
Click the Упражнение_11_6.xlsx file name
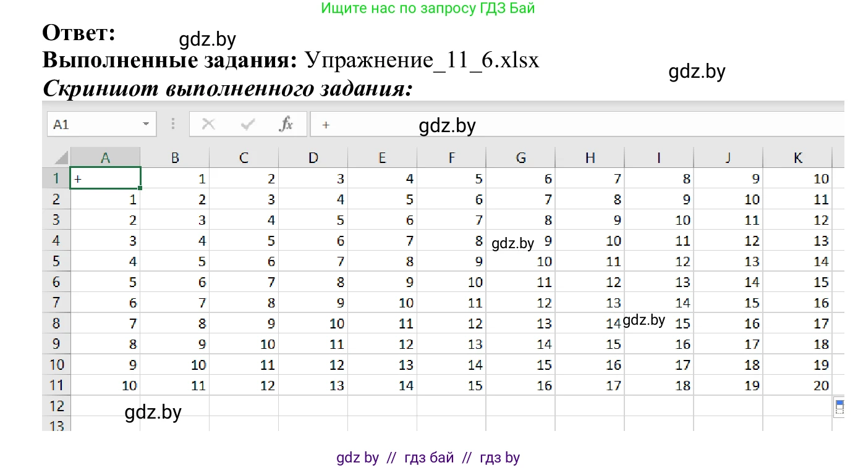(420, 59)
